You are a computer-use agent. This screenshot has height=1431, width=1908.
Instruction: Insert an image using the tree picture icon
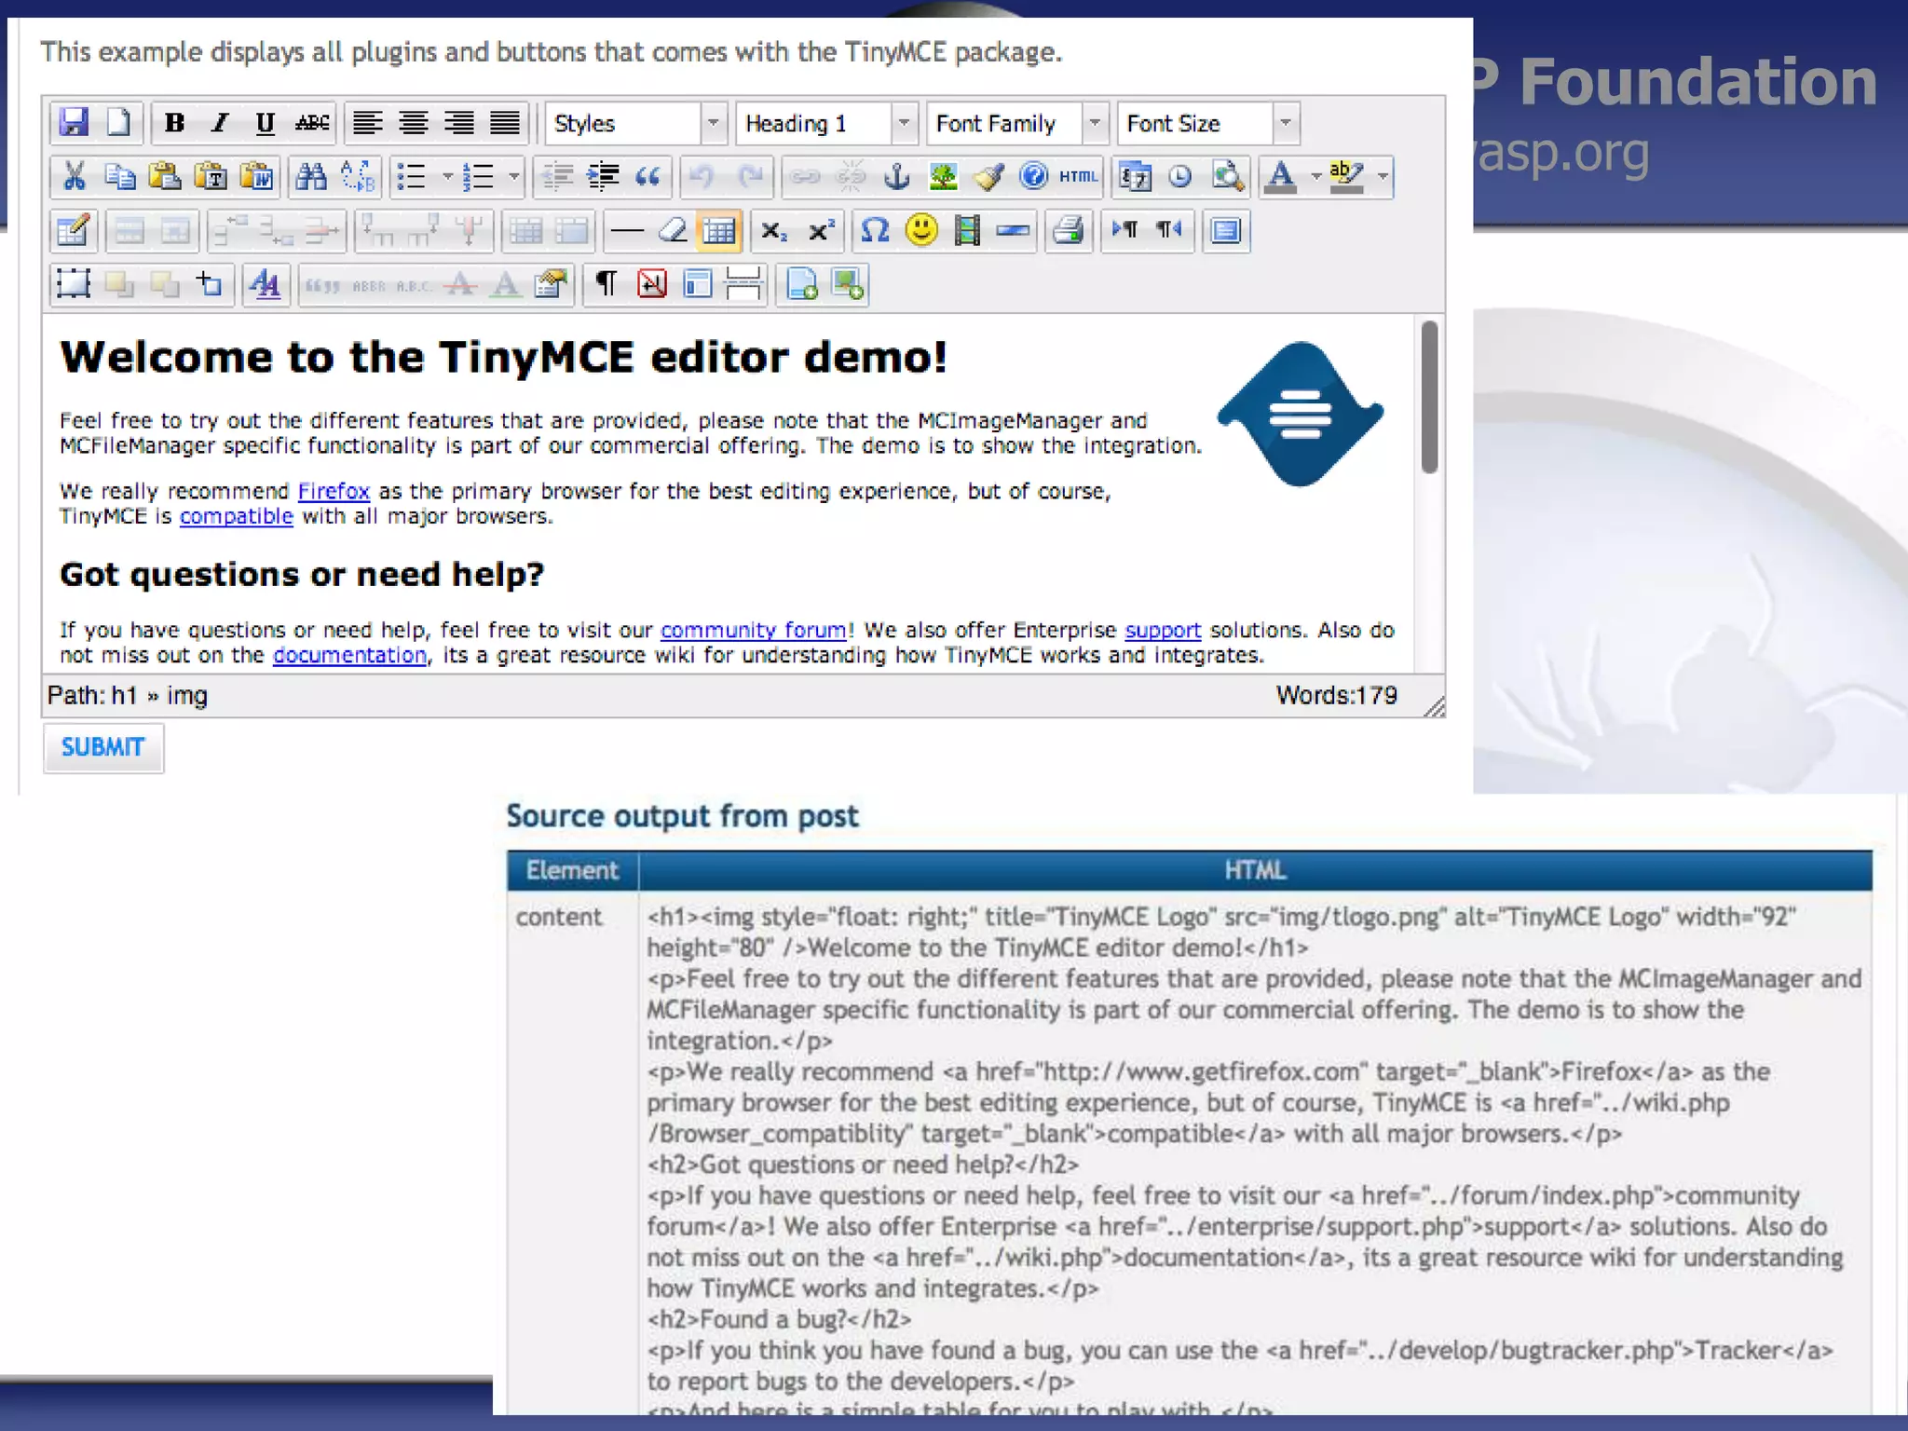[943, 176]
